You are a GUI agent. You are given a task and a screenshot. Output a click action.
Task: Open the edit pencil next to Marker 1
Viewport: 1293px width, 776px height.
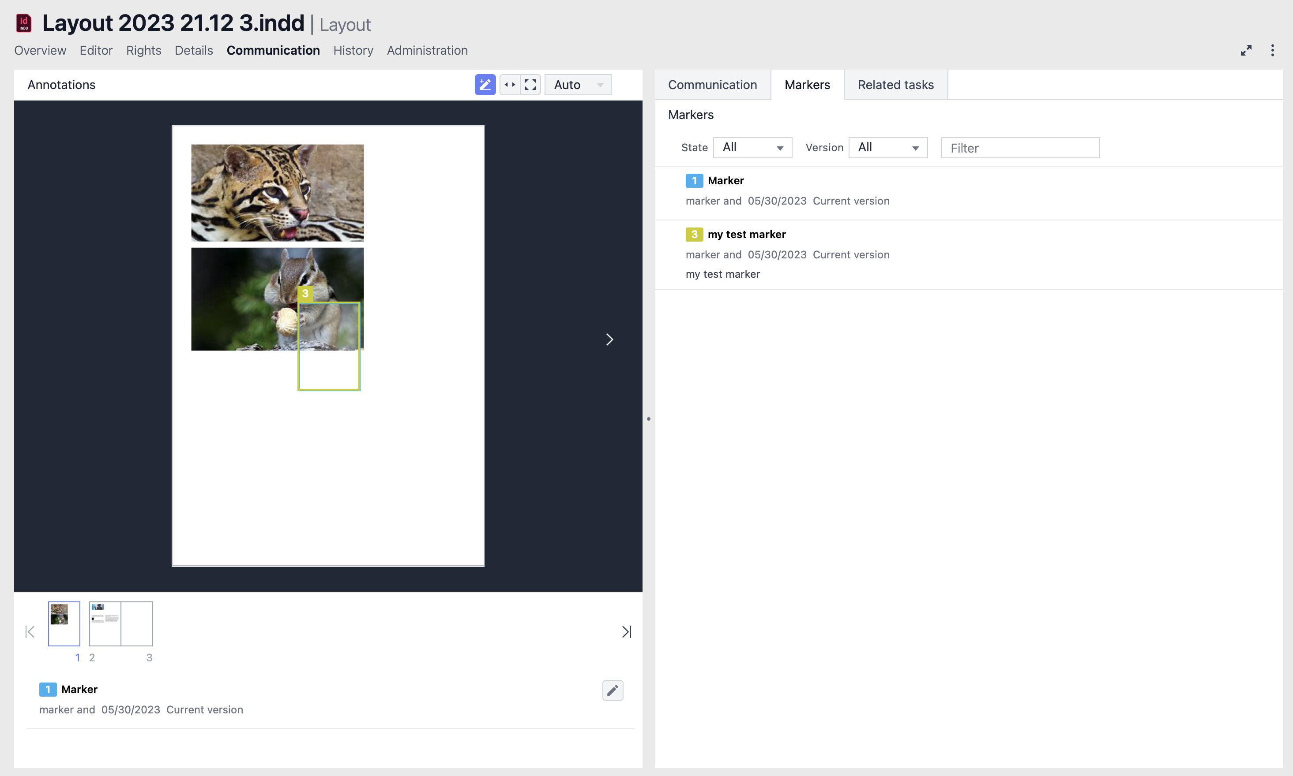click(612, 690)
